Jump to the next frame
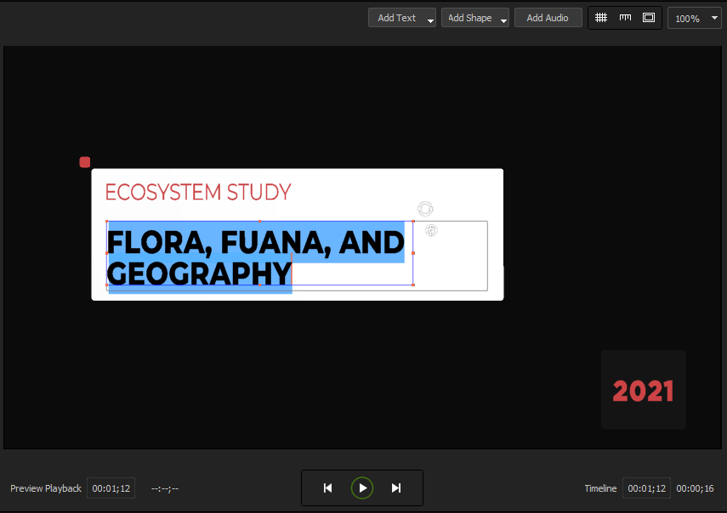727x513 pixels. point(396,488)
